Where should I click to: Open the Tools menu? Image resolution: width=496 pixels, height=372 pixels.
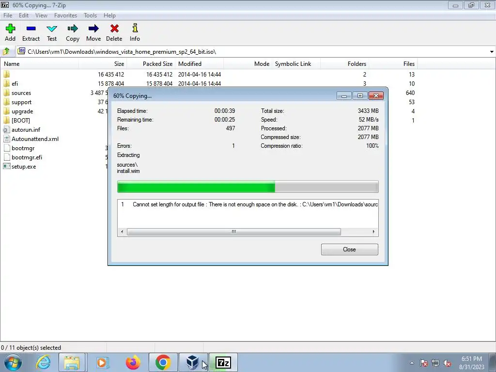[x=90, y=15]
